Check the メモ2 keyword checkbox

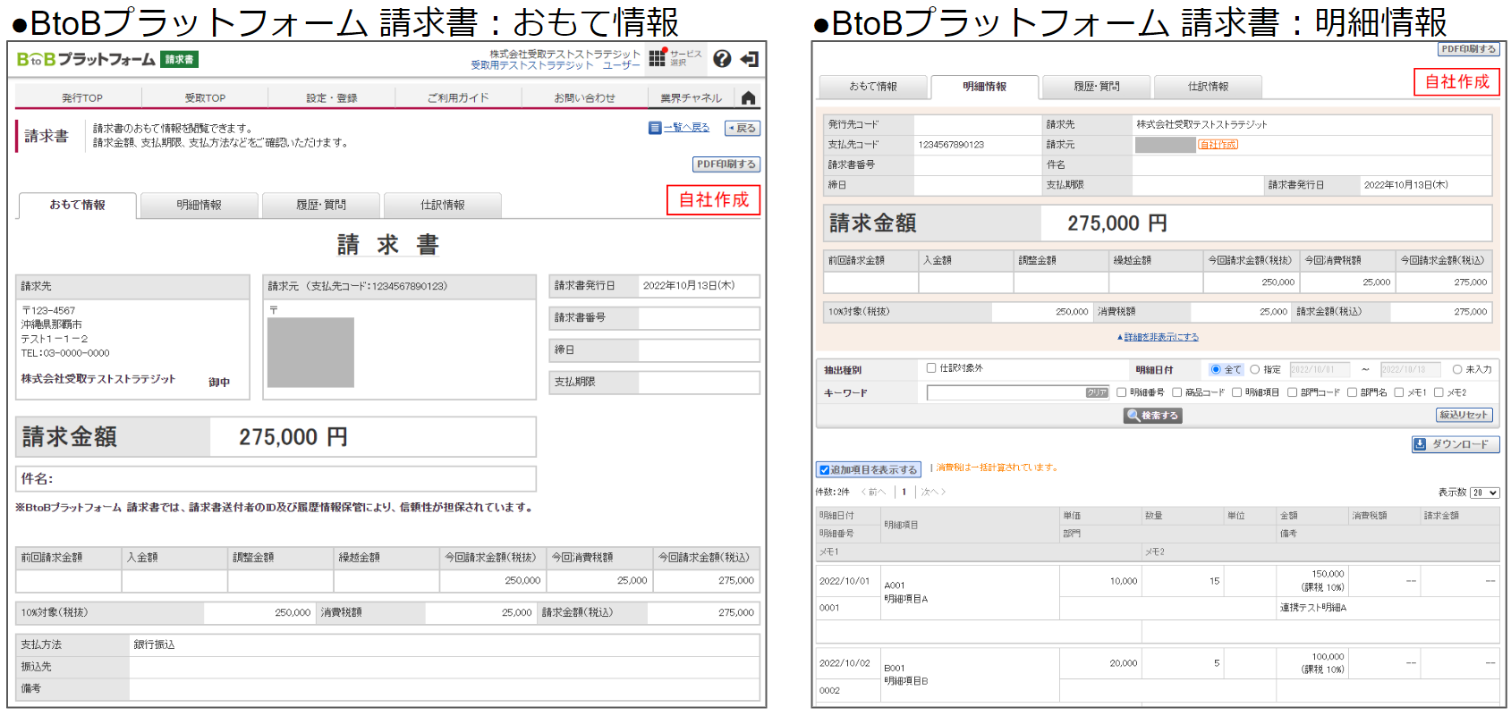pos(1439,392)
